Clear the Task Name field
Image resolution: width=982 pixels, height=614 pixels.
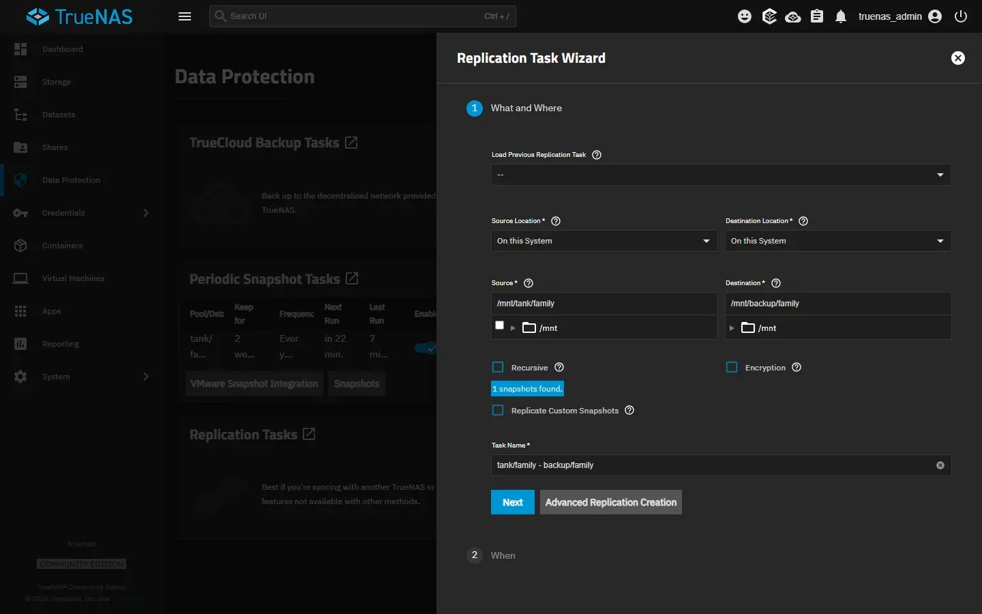pyautogui.click(x=940, y=465)
